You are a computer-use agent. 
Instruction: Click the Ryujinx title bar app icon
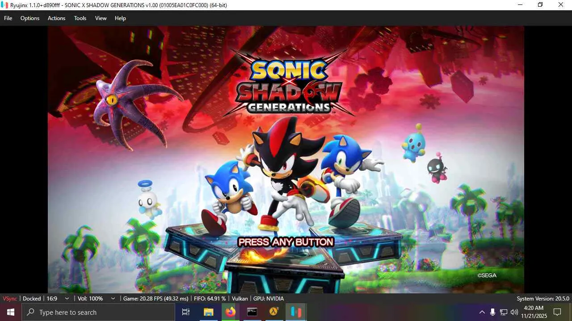(4, 4)
